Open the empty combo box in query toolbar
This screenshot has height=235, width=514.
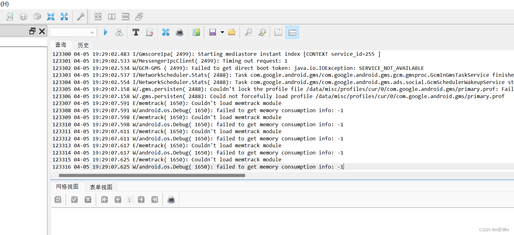pos(73,32)
